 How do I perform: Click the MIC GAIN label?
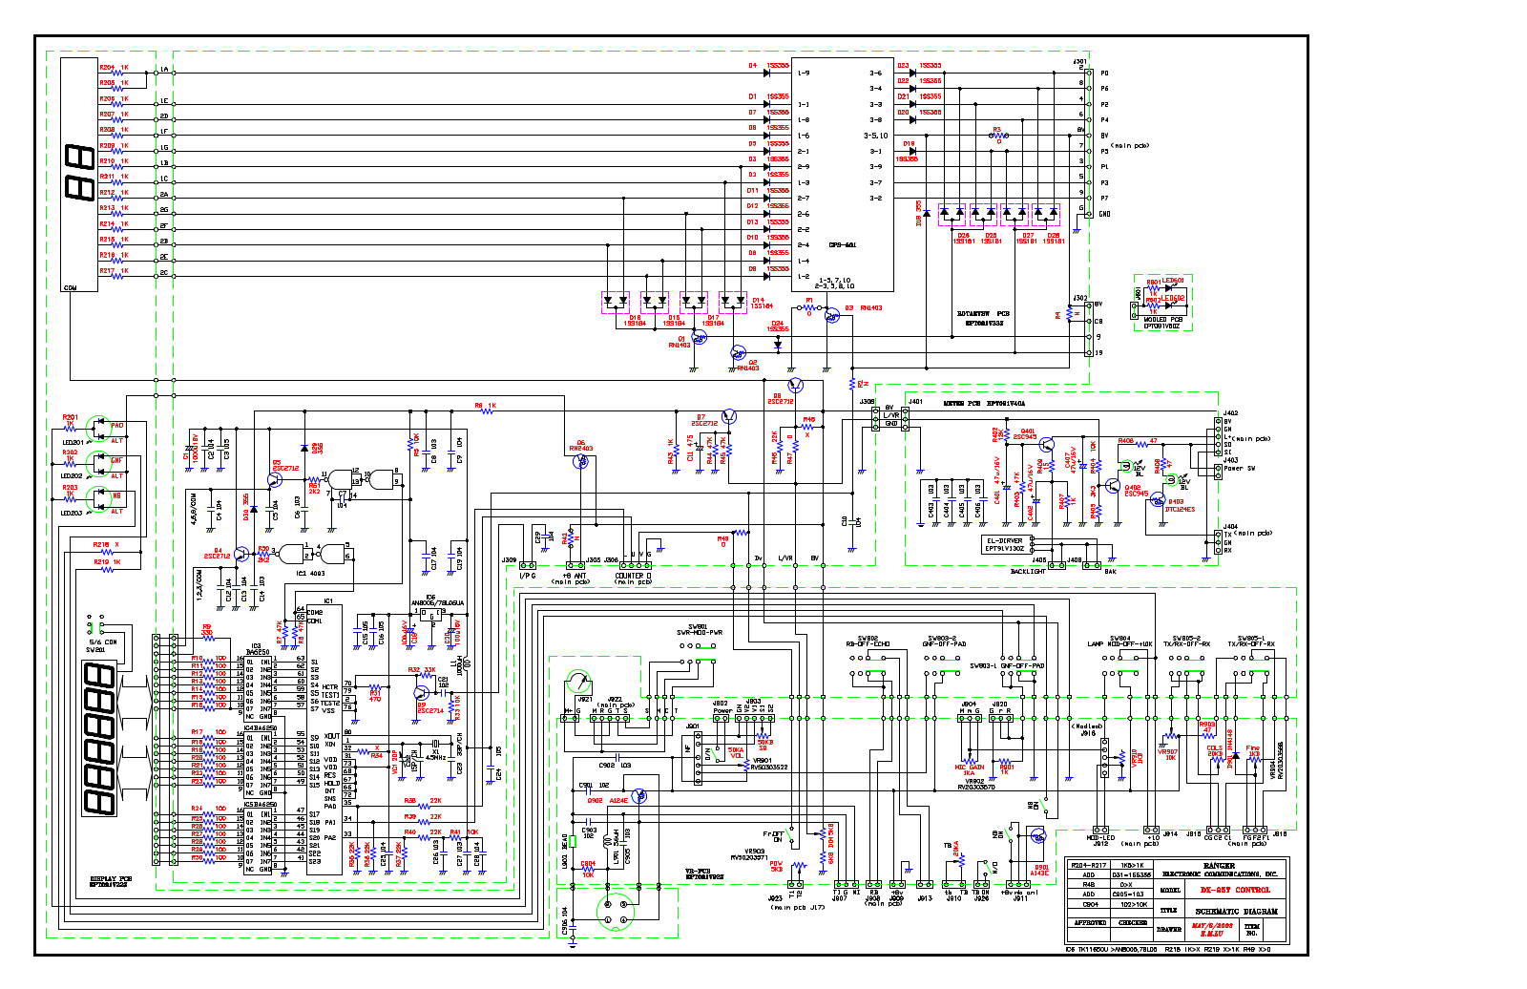click(970, 768)
